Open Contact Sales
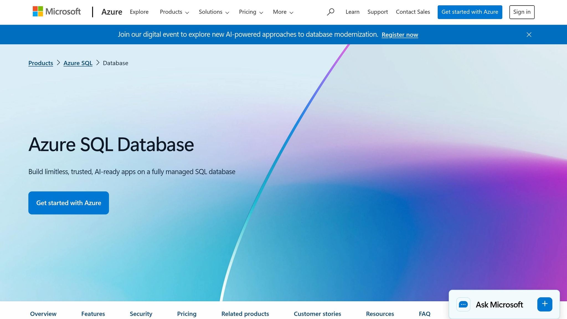567x319 pixels. [x=413, y=12]
